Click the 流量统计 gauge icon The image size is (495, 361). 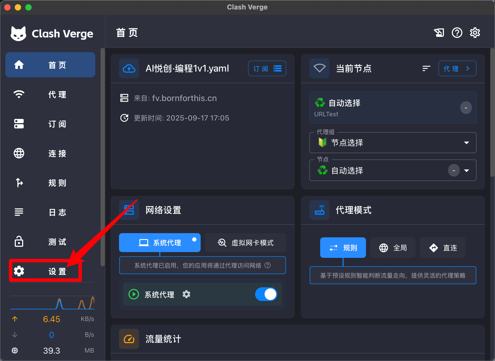point(129,339)
